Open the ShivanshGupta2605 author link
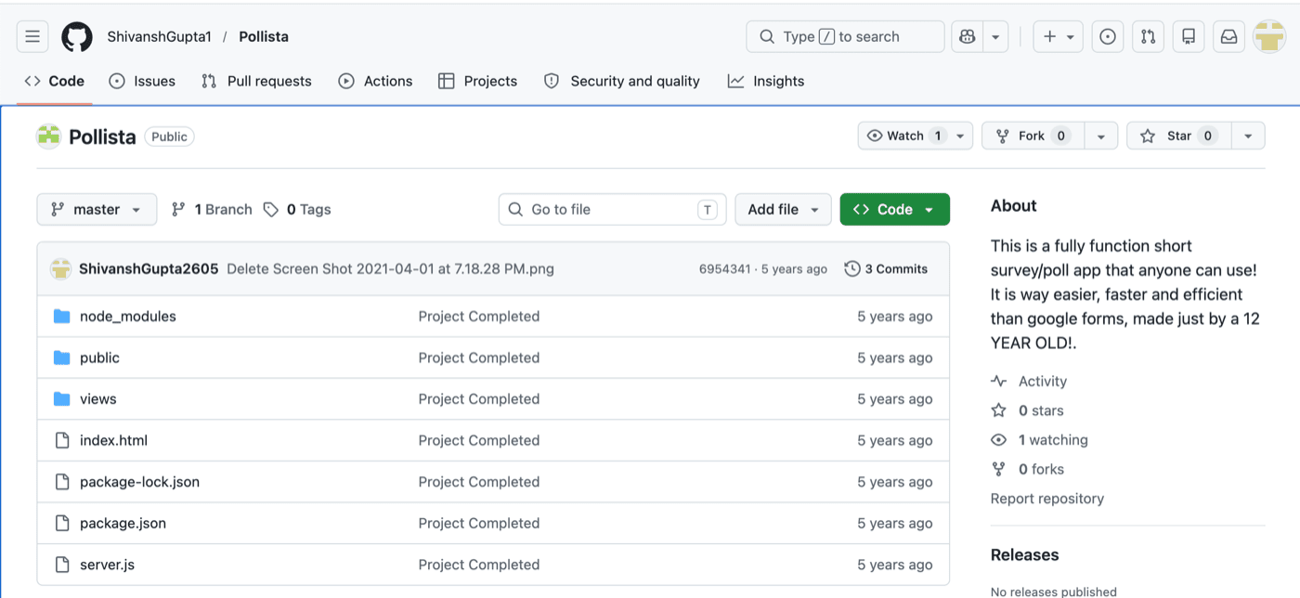Screen dimensions: 1300x598 tap(149, 268)
